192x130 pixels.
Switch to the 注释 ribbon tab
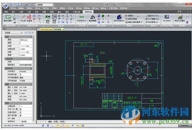[x=21, y=12]
